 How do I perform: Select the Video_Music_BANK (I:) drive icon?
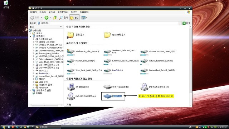(x=71, y=70)
